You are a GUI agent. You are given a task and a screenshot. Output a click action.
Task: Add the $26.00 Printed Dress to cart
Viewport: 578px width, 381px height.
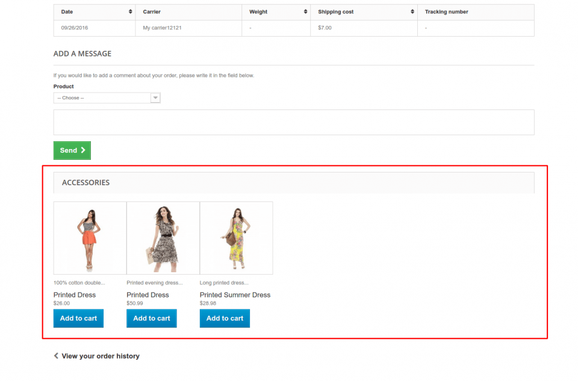coord(78,319)
